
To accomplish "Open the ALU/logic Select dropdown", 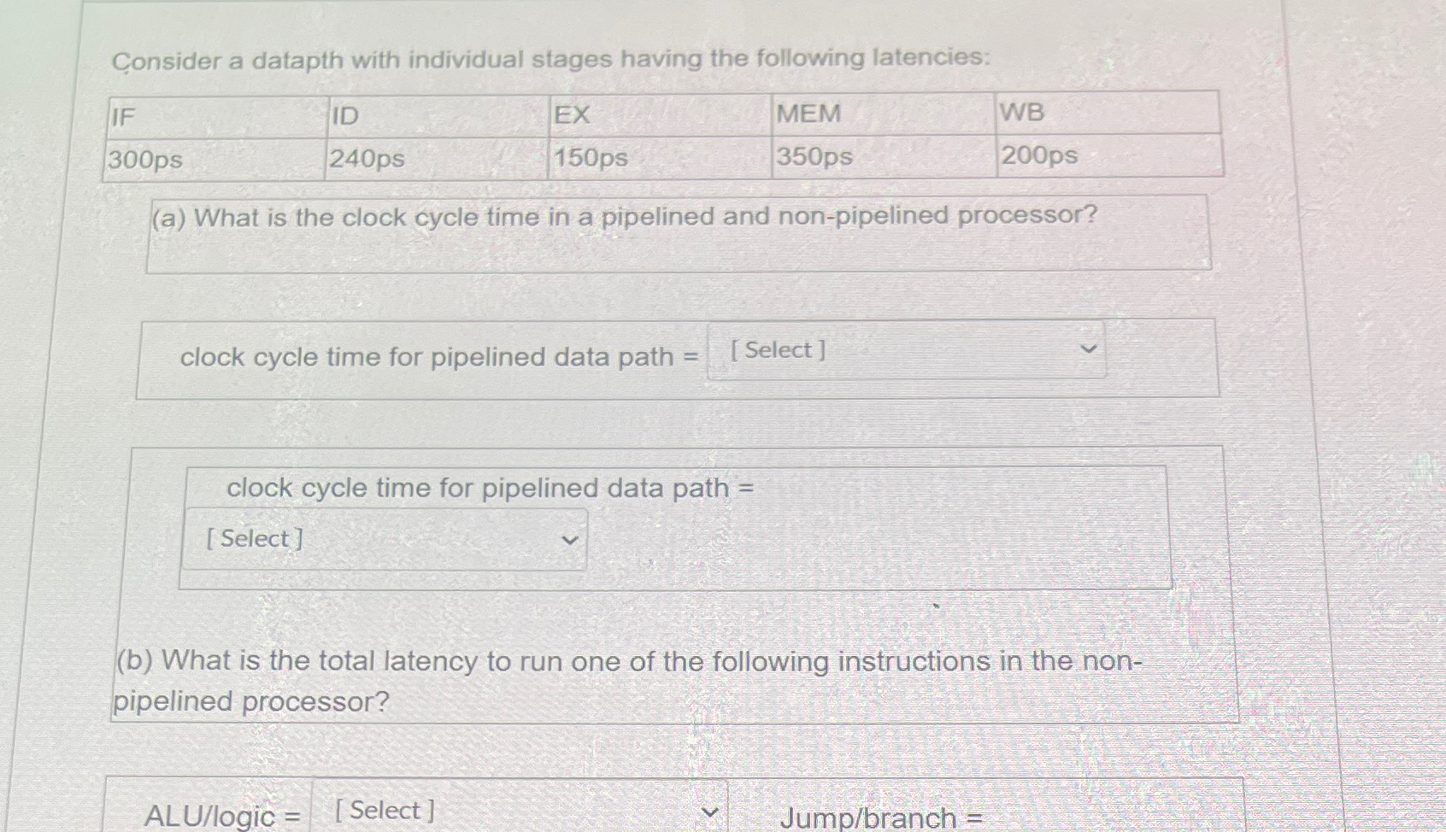I will click(x=513, y=810).
